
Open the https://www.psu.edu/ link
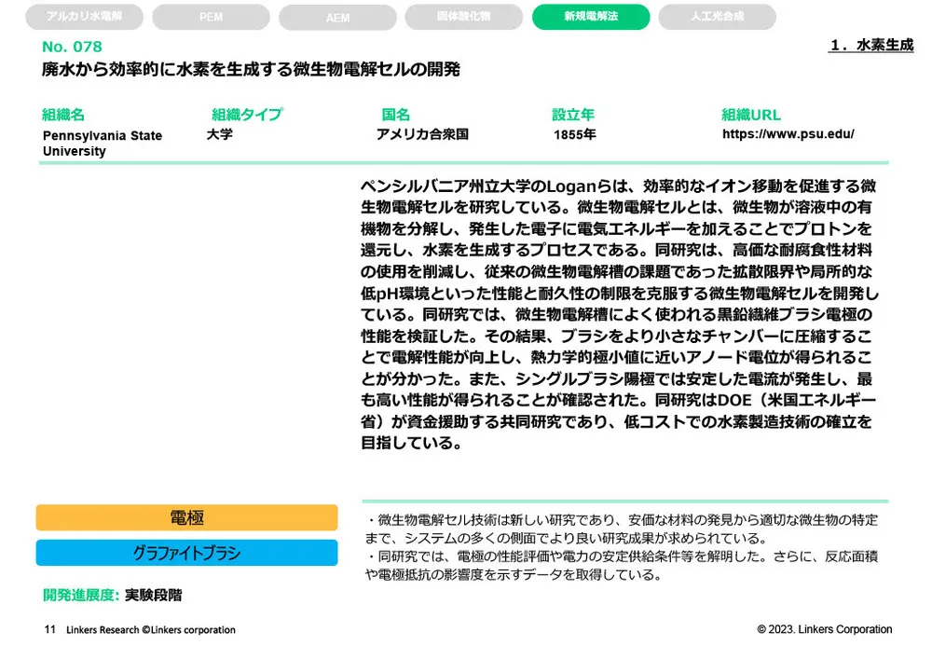[788, 134]
